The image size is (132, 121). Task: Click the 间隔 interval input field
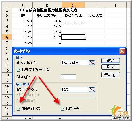click(x=68, y=77)
